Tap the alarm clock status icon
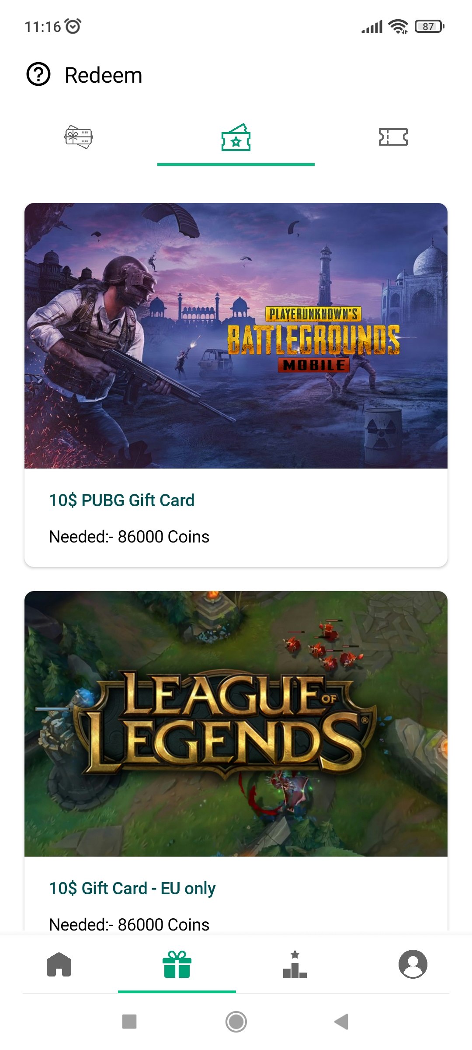 (x=73, y=26)
